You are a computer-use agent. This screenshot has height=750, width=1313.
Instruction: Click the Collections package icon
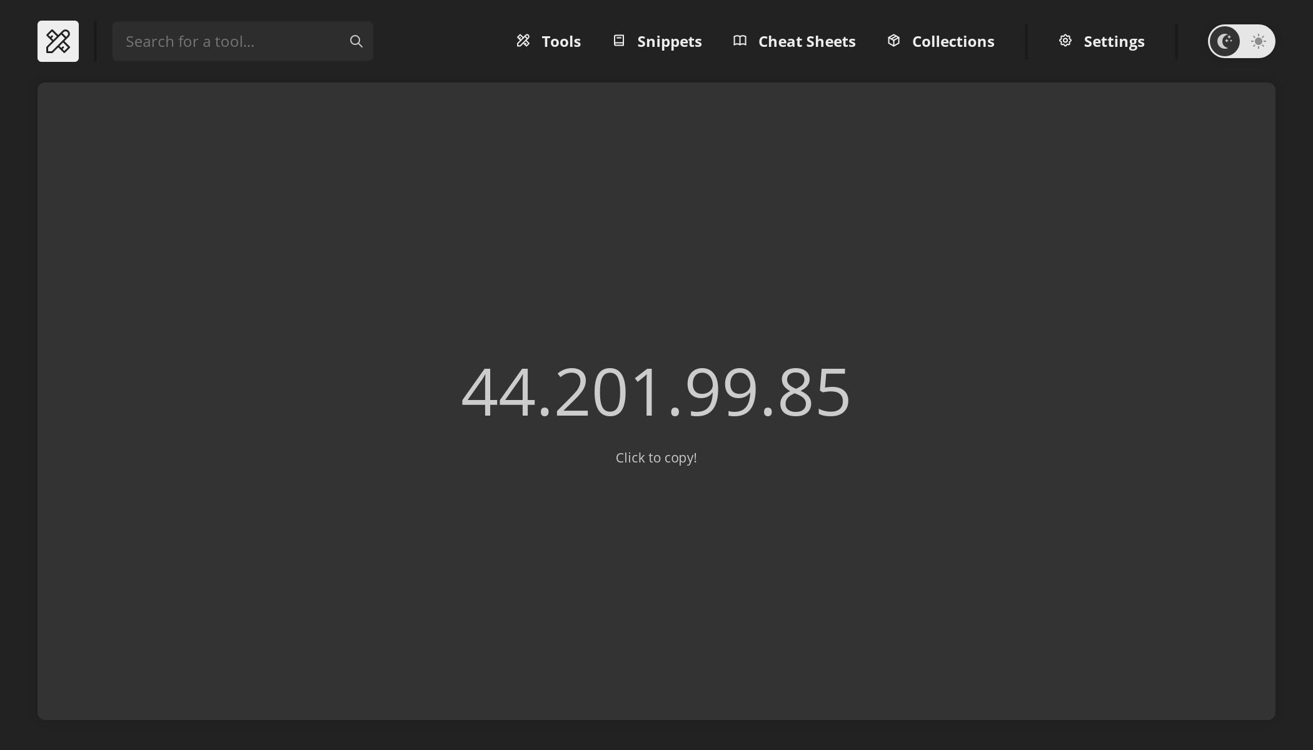point(894,41)
